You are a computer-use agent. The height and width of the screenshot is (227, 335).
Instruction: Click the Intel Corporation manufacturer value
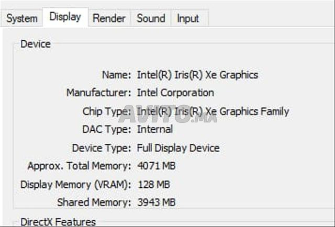coord(175,93)
